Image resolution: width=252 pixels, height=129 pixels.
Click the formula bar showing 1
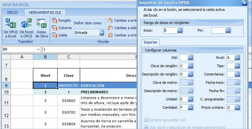tap(89, 50)
